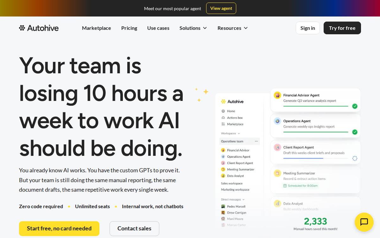
Task: Click the View agent button in the banner
Action: (x=221, y=8)
